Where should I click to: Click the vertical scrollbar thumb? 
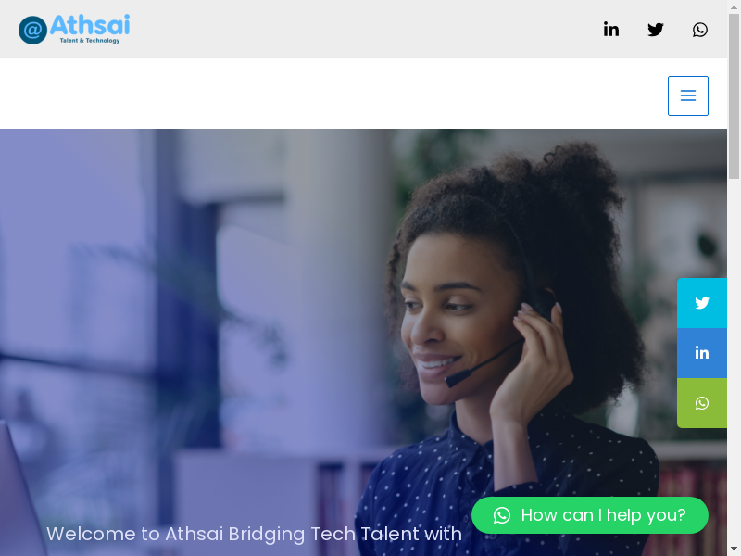click(x=734, y=96)
